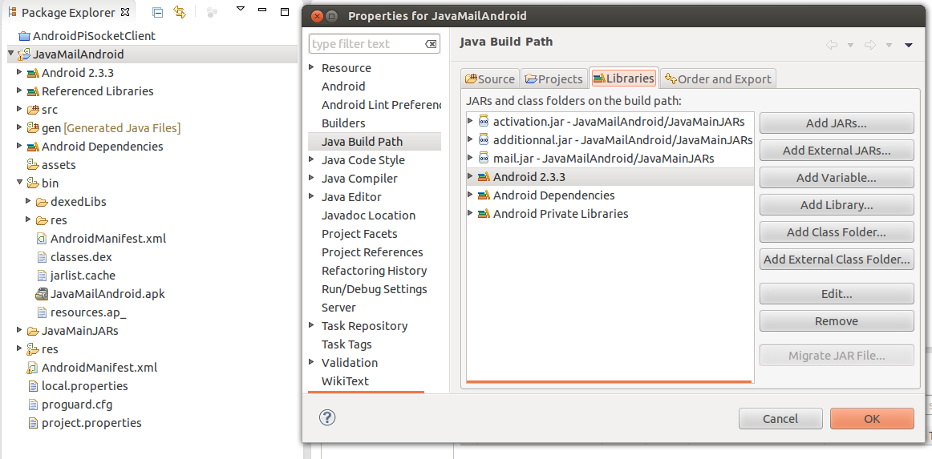Click the Add Class Folder... button

tap(837, 232)
